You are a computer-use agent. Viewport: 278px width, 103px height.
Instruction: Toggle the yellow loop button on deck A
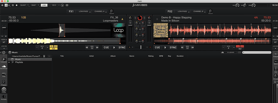tap(54, 48)
